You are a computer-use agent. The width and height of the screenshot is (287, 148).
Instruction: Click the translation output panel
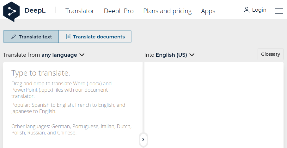click(214, 105)
